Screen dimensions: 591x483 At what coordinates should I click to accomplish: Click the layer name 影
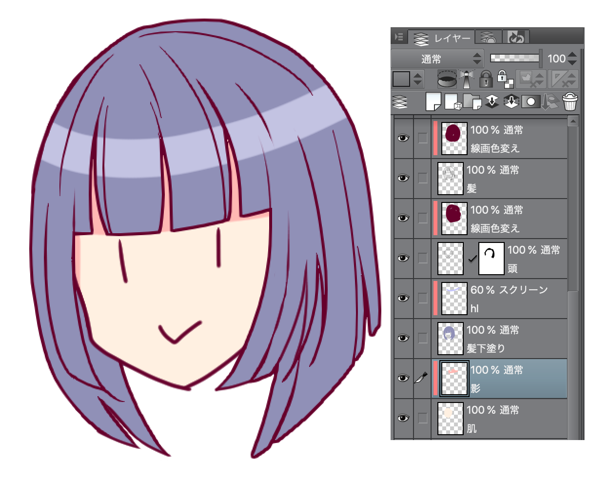[x=475, y=388]
